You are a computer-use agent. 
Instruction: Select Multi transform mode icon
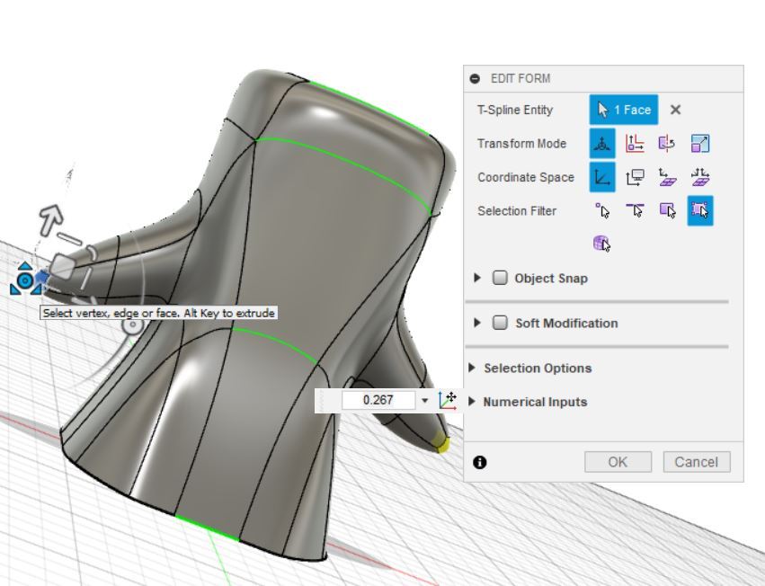click(602, 144)
